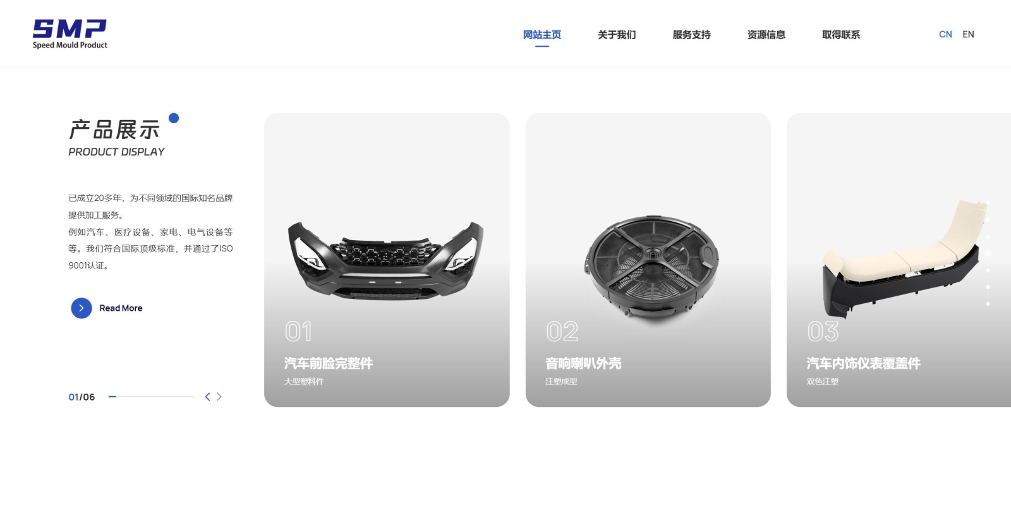This screenshot has height=520, width=1011.
Task: Click the SMP Speed Mould Product logo
Action: (x=70, y=34)
